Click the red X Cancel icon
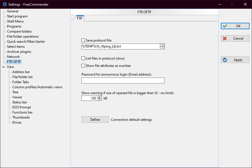The width and height of the screenshot is (252, 168). tap(224, 38)
